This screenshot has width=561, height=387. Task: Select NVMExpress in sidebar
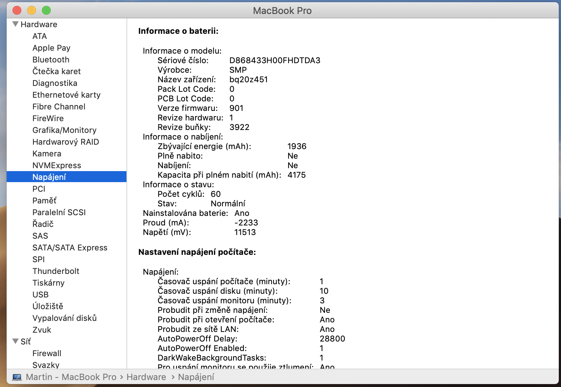click(57, 165)
